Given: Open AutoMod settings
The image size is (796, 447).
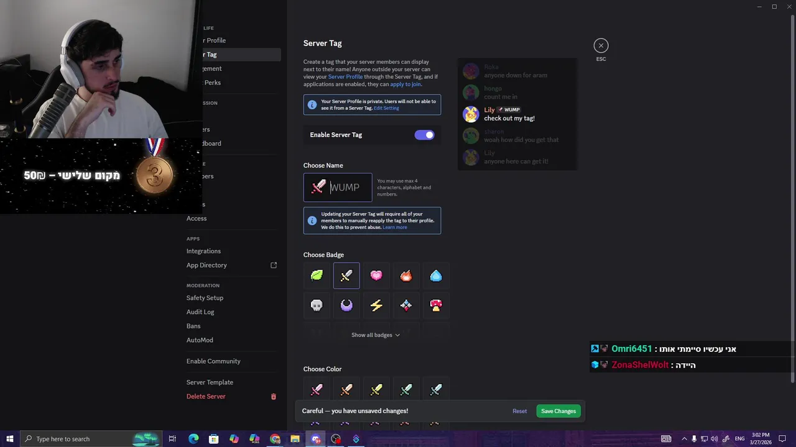Looking at the screenshot, I should pos(200,340).
